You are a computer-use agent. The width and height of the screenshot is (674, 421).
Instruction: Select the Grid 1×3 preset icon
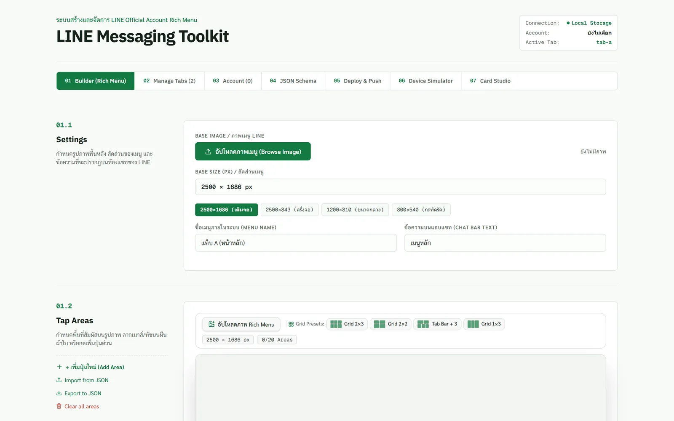[x=473, y=324]
